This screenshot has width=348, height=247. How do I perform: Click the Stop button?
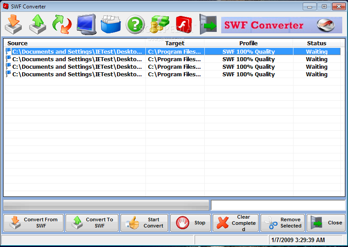(x=191, y=223)
